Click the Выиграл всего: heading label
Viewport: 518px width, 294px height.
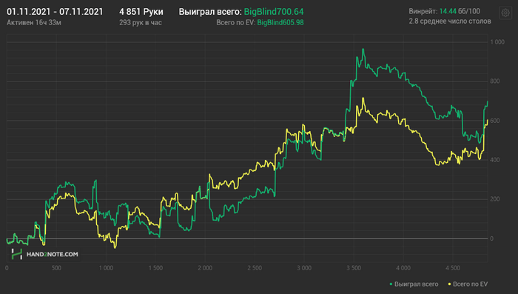tap(210, 12)
